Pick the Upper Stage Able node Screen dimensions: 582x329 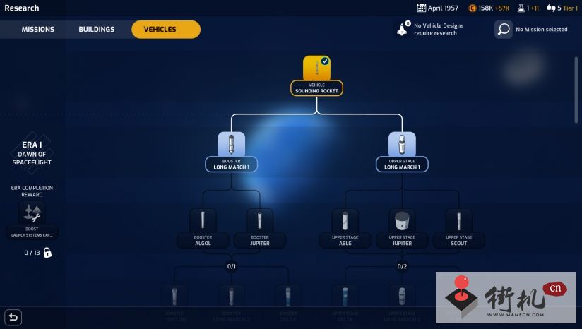[x=345, y=228]
